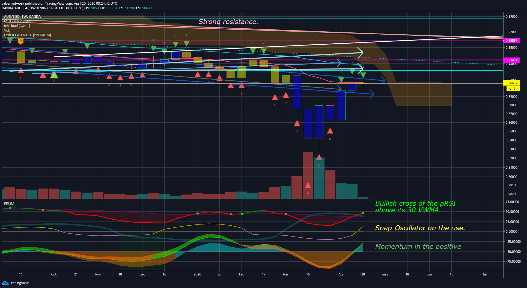Click the 0.0000 PRISM scale value

coord(511,232)
